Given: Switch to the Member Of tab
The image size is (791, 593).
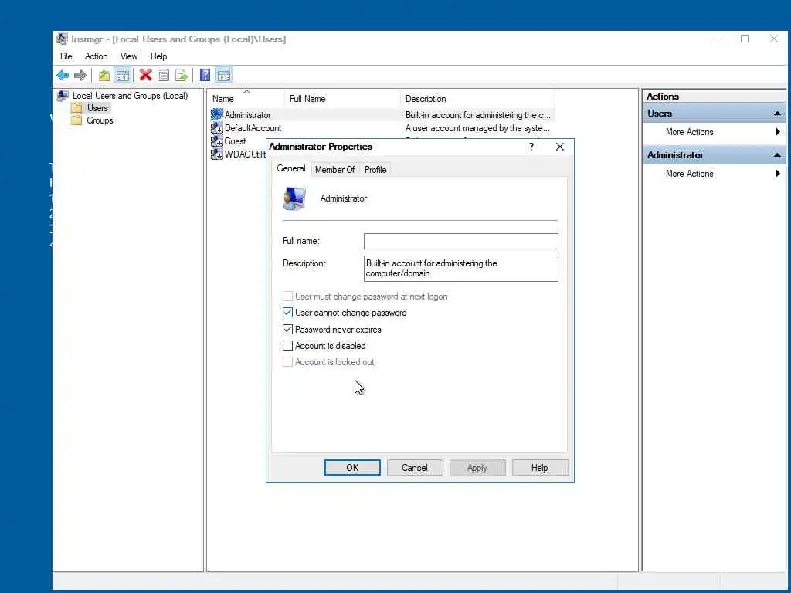Looking at the screenshot, I should (335, 170).
